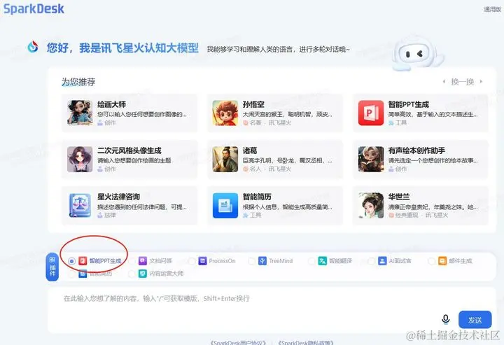Click the red PPT icon of 智能PPT生成 card
Screen dimensions: 504x345
(x=371, y=113)
